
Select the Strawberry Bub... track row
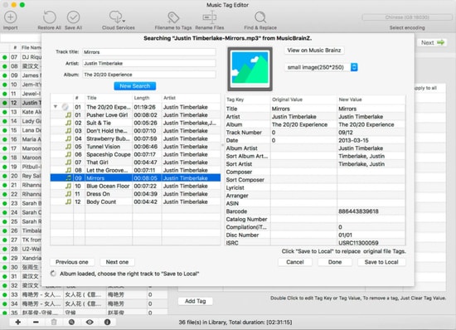(135, 138)
